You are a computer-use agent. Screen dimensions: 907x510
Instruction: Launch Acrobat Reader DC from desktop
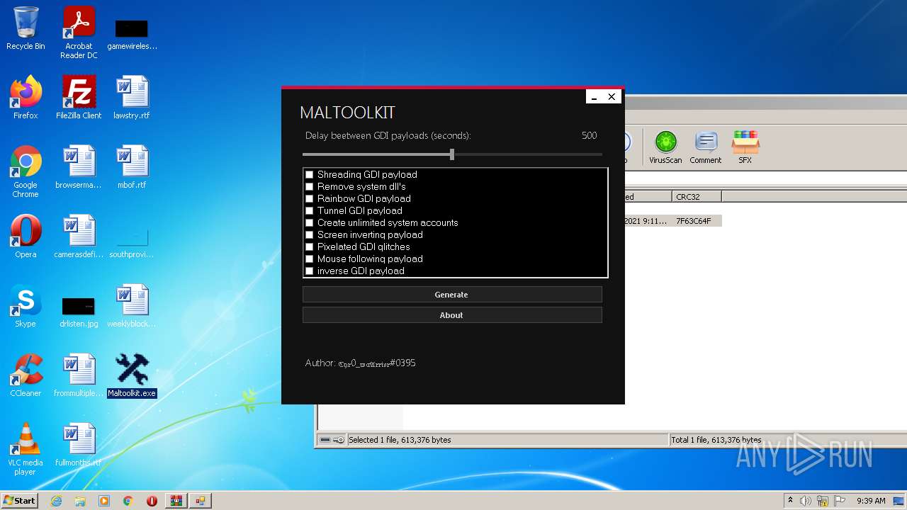(x=79, y=33)
